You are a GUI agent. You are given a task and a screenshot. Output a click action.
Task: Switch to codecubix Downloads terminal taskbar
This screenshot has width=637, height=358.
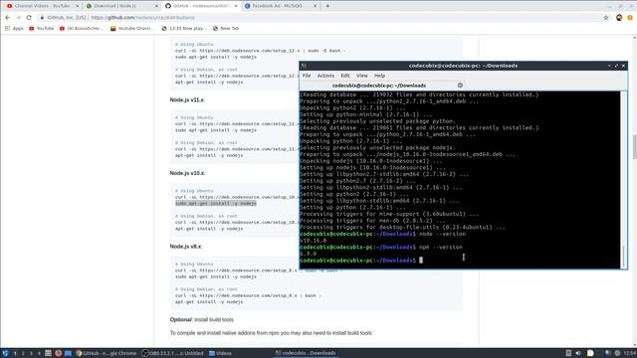click(x=306, y=353)
